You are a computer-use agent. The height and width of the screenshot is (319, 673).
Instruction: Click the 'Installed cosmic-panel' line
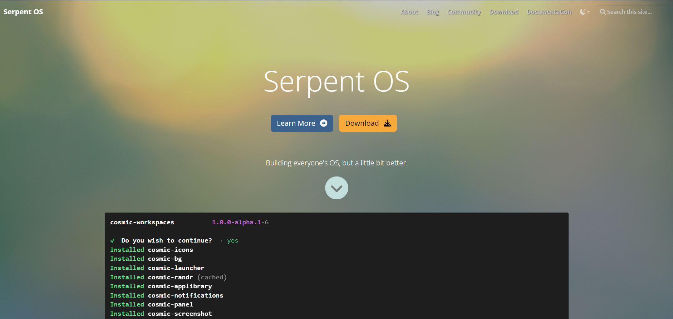click(x=152, y=304)
